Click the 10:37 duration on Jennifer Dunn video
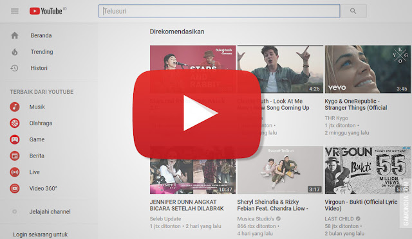Image resolution: width=412 pixels, height=239 pixels. [x=225, y=190]
